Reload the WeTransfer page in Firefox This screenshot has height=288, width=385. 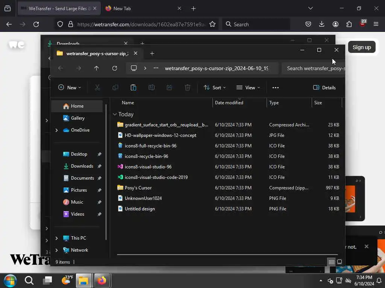click(36, 24)
